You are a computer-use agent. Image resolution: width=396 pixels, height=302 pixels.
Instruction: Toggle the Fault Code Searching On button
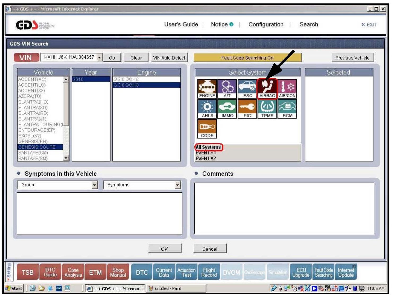click(x=247, y=58)
